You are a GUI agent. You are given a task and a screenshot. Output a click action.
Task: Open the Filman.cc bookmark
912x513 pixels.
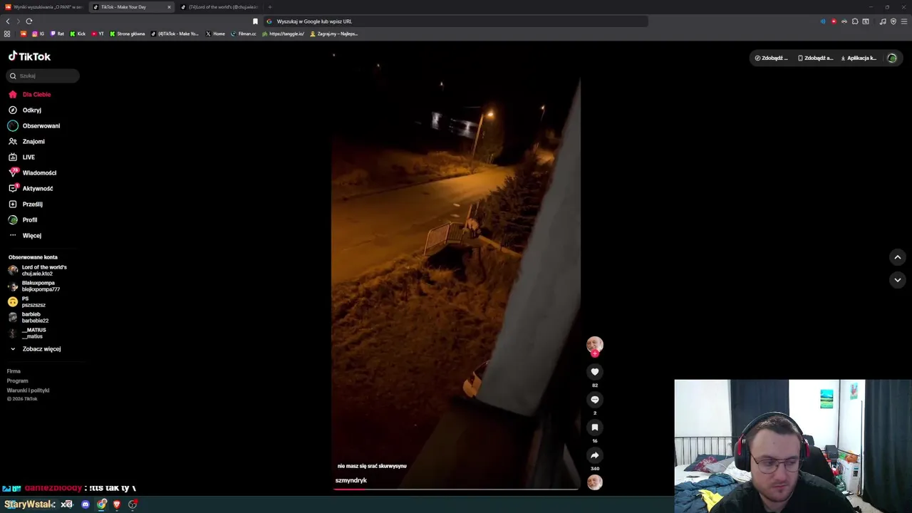[x=243, y=33]
